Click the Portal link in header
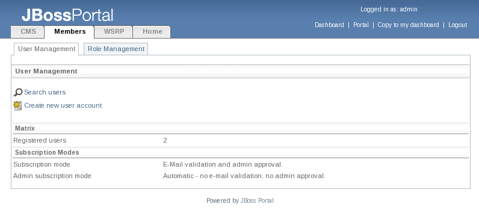 pyautogui.click(x=361, y=25)
